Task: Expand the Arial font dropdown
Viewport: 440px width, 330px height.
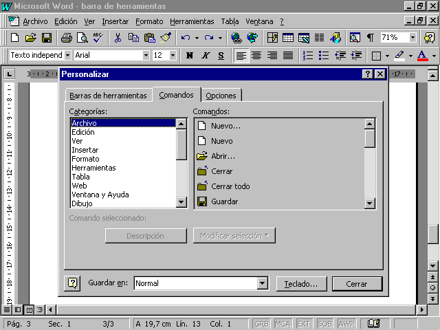Action: click(x=146, y=55)
